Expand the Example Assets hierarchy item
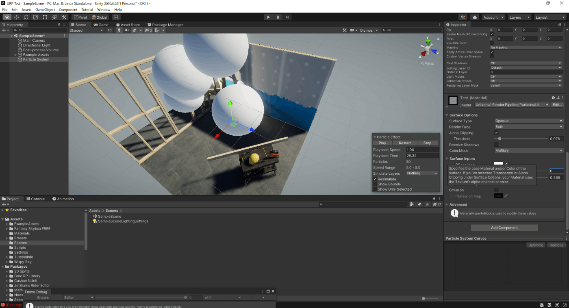569x308 pixels. pyautogui.click(x=16, y=55)
